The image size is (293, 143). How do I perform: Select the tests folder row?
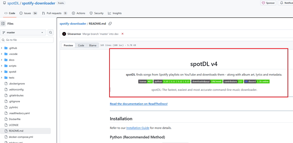point(25,78)
